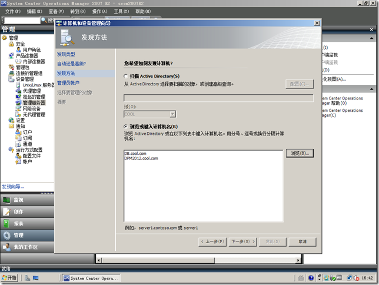Click the 发现(D) button
Viewport: 379px width, 285px height.
[x=272, y=241]
